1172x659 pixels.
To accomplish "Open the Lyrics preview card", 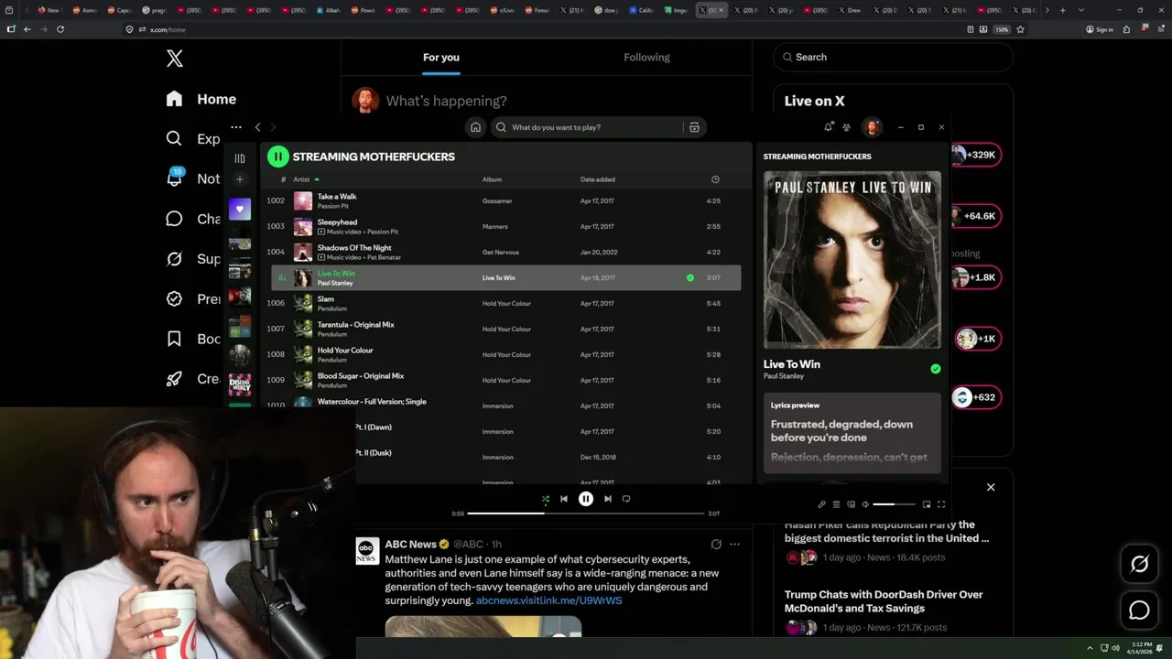I will [852, 433].
